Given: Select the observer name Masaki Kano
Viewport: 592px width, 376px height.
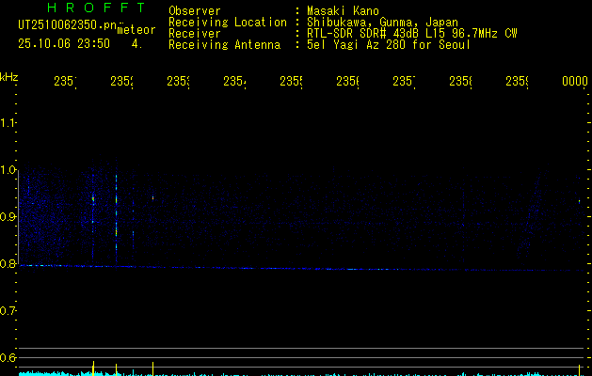Looking at the screenshot, I should [x=343, y=10].
